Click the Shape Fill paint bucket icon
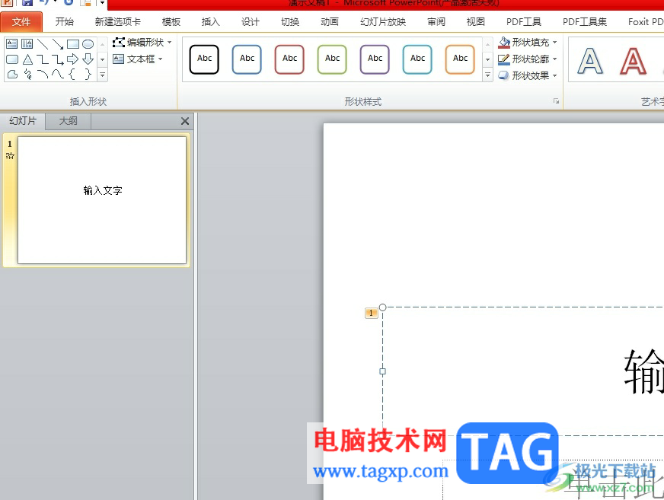The image size is (664, 500). (504, 43)
